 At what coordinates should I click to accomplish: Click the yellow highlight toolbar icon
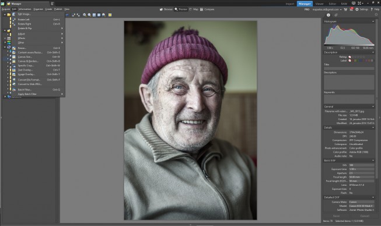[110, 15]
